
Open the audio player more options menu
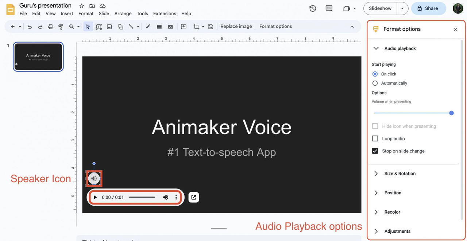[x=176, y=197]
